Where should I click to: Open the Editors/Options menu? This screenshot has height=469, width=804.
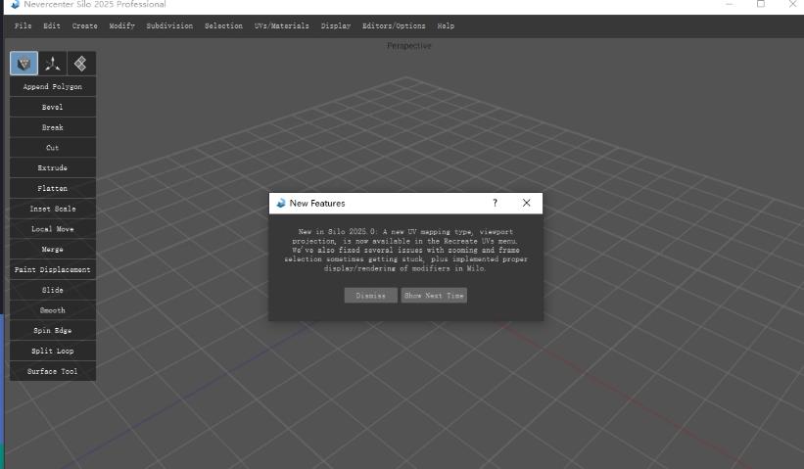(394, 25)
